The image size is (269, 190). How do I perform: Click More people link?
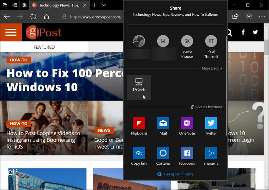(x=212, y=68)
